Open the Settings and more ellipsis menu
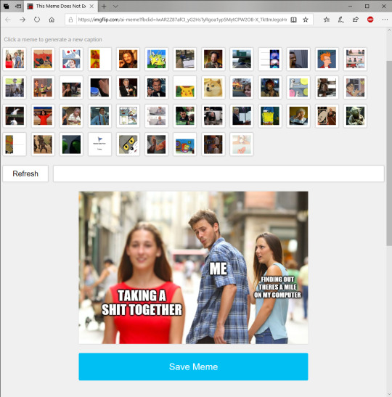The image size is (392, 397). click(385, 20)
